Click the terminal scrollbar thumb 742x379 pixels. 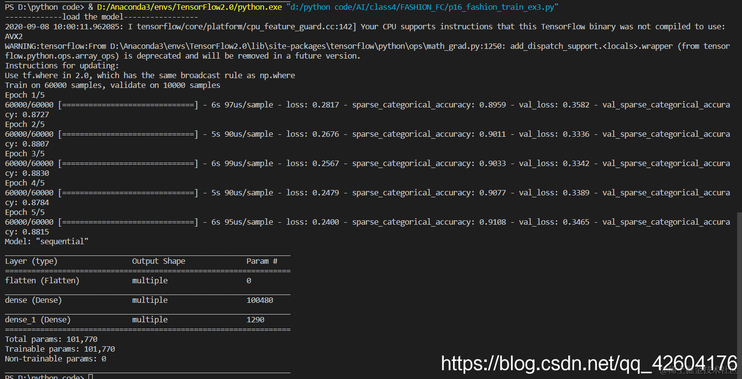pyautogui.click(x=739, y=295)
